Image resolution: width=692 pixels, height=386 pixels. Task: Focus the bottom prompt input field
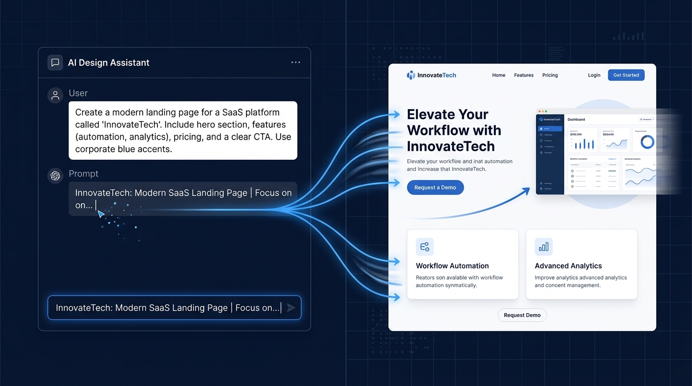pyautogui.click(x=168, y=308)
